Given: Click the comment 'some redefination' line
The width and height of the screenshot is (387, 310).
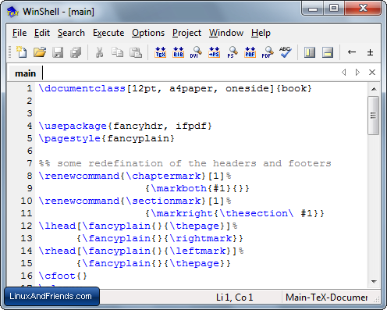Looking at the screenshot, I should click(185, 163).
